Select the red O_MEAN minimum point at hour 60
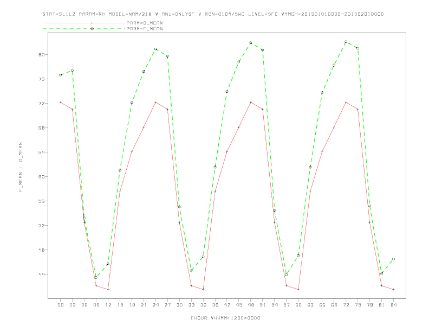The width and height of the screenshot is (429, 332). [298, 289]
